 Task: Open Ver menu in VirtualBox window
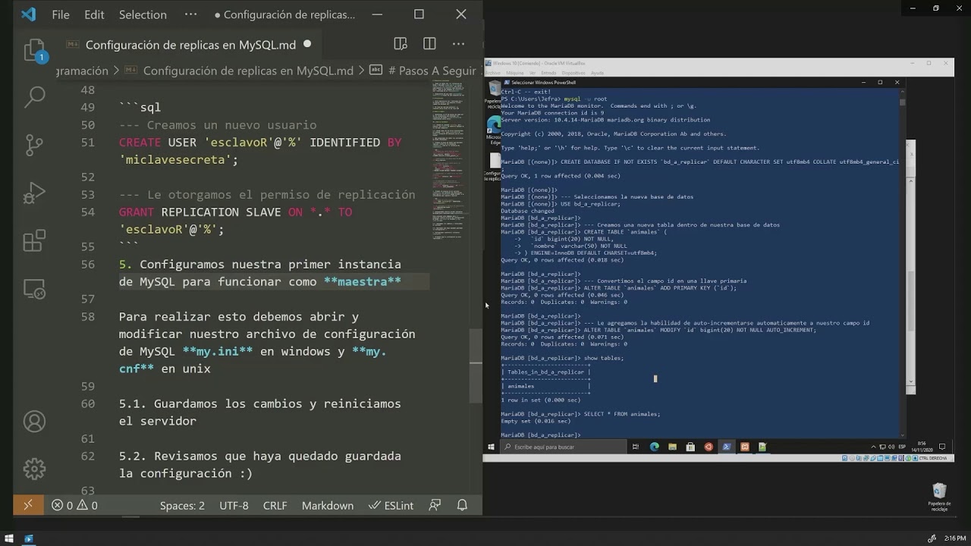[533, 73]
